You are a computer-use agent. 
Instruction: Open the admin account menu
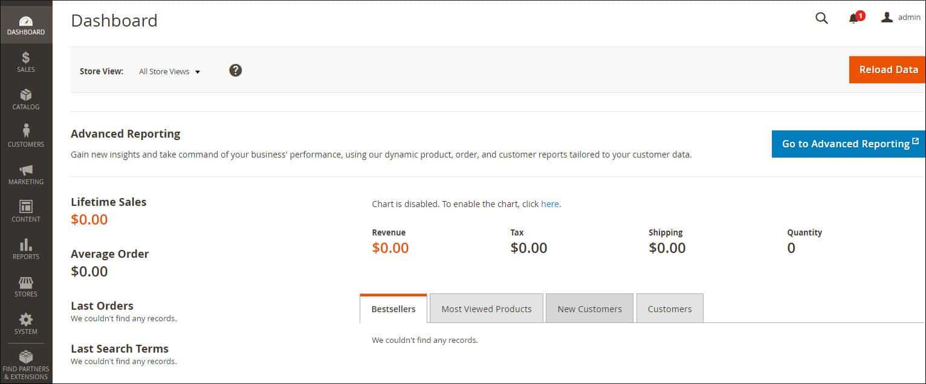click(901, 18)
